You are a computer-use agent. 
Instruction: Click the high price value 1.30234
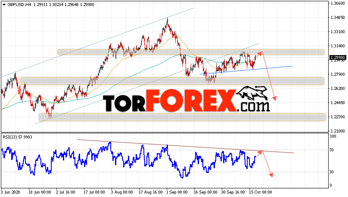(56, 5)
